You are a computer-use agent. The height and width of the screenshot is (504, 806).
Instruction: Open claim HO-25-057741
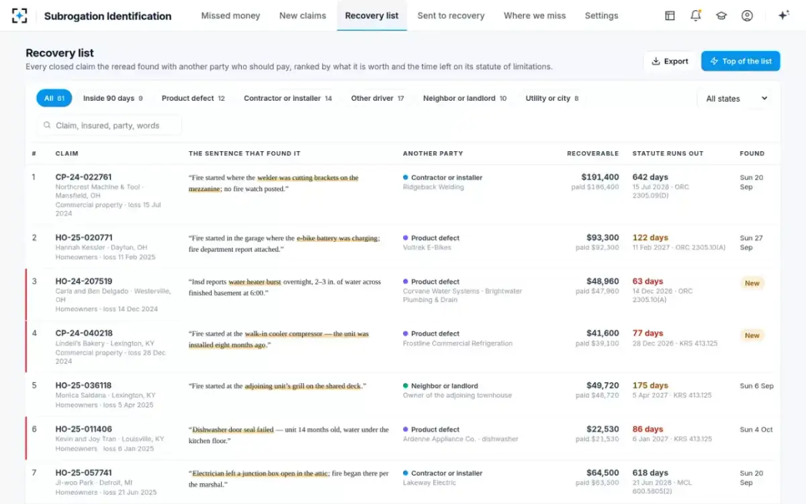coord(84,473)
